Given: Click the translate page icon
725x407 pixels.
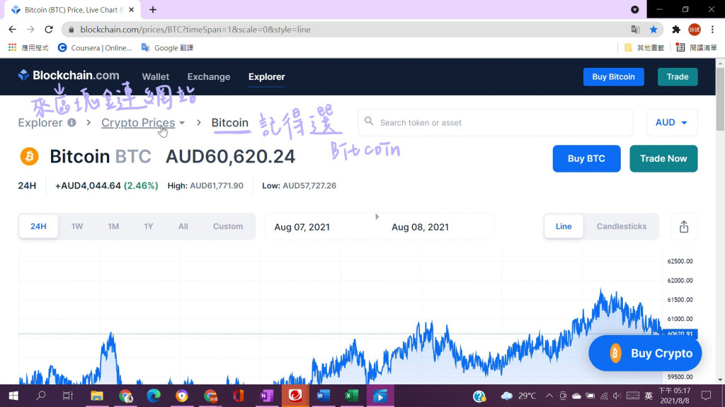Looking at the screenshot, I should (635, 30).
